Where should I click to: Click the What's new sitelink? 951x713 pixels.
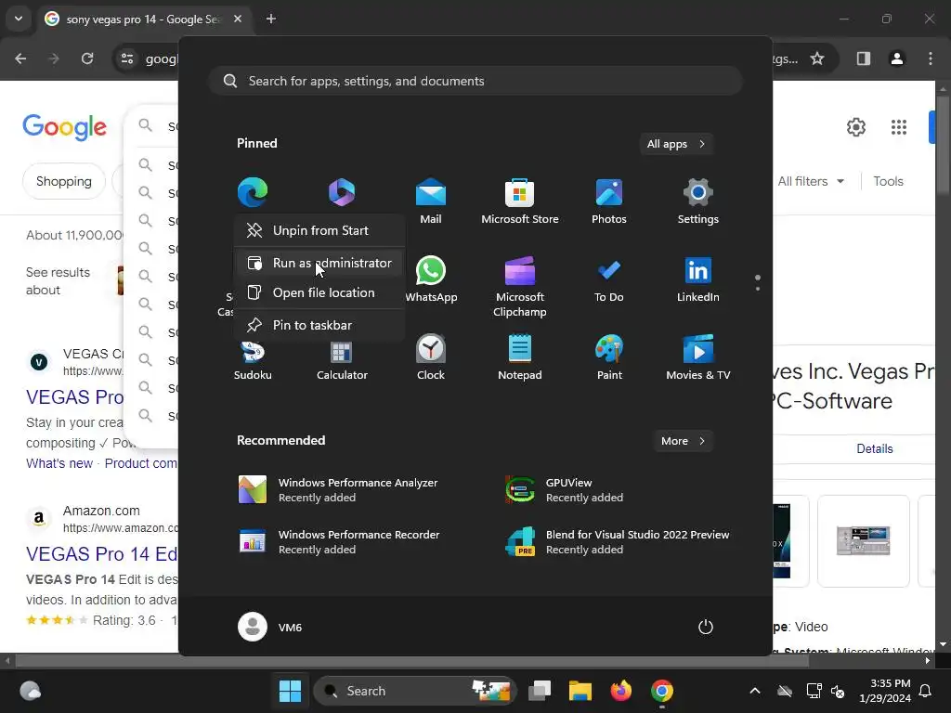click(59, 463)
